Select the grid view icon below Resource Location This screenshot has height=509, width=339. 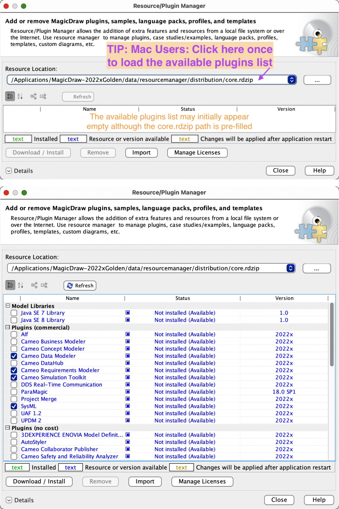point(10,285)
